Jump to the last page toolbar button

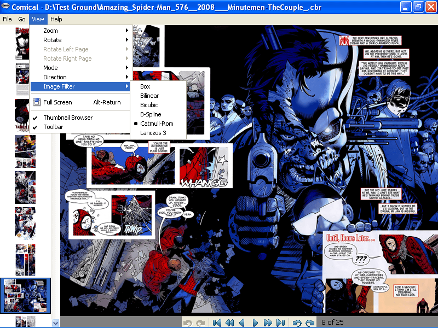(280, 323)
